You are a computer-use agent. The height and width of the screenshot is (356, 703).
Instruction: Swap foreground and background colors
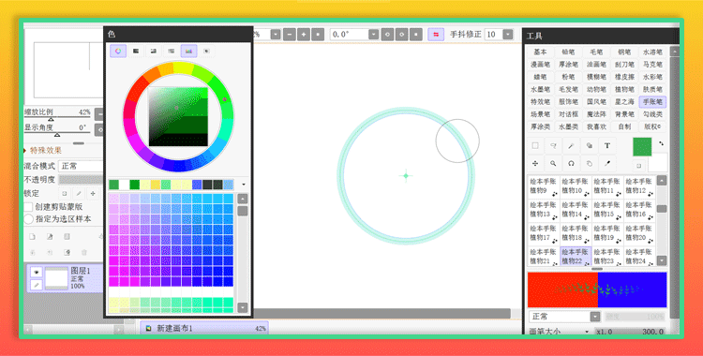(x=662, y=144)
